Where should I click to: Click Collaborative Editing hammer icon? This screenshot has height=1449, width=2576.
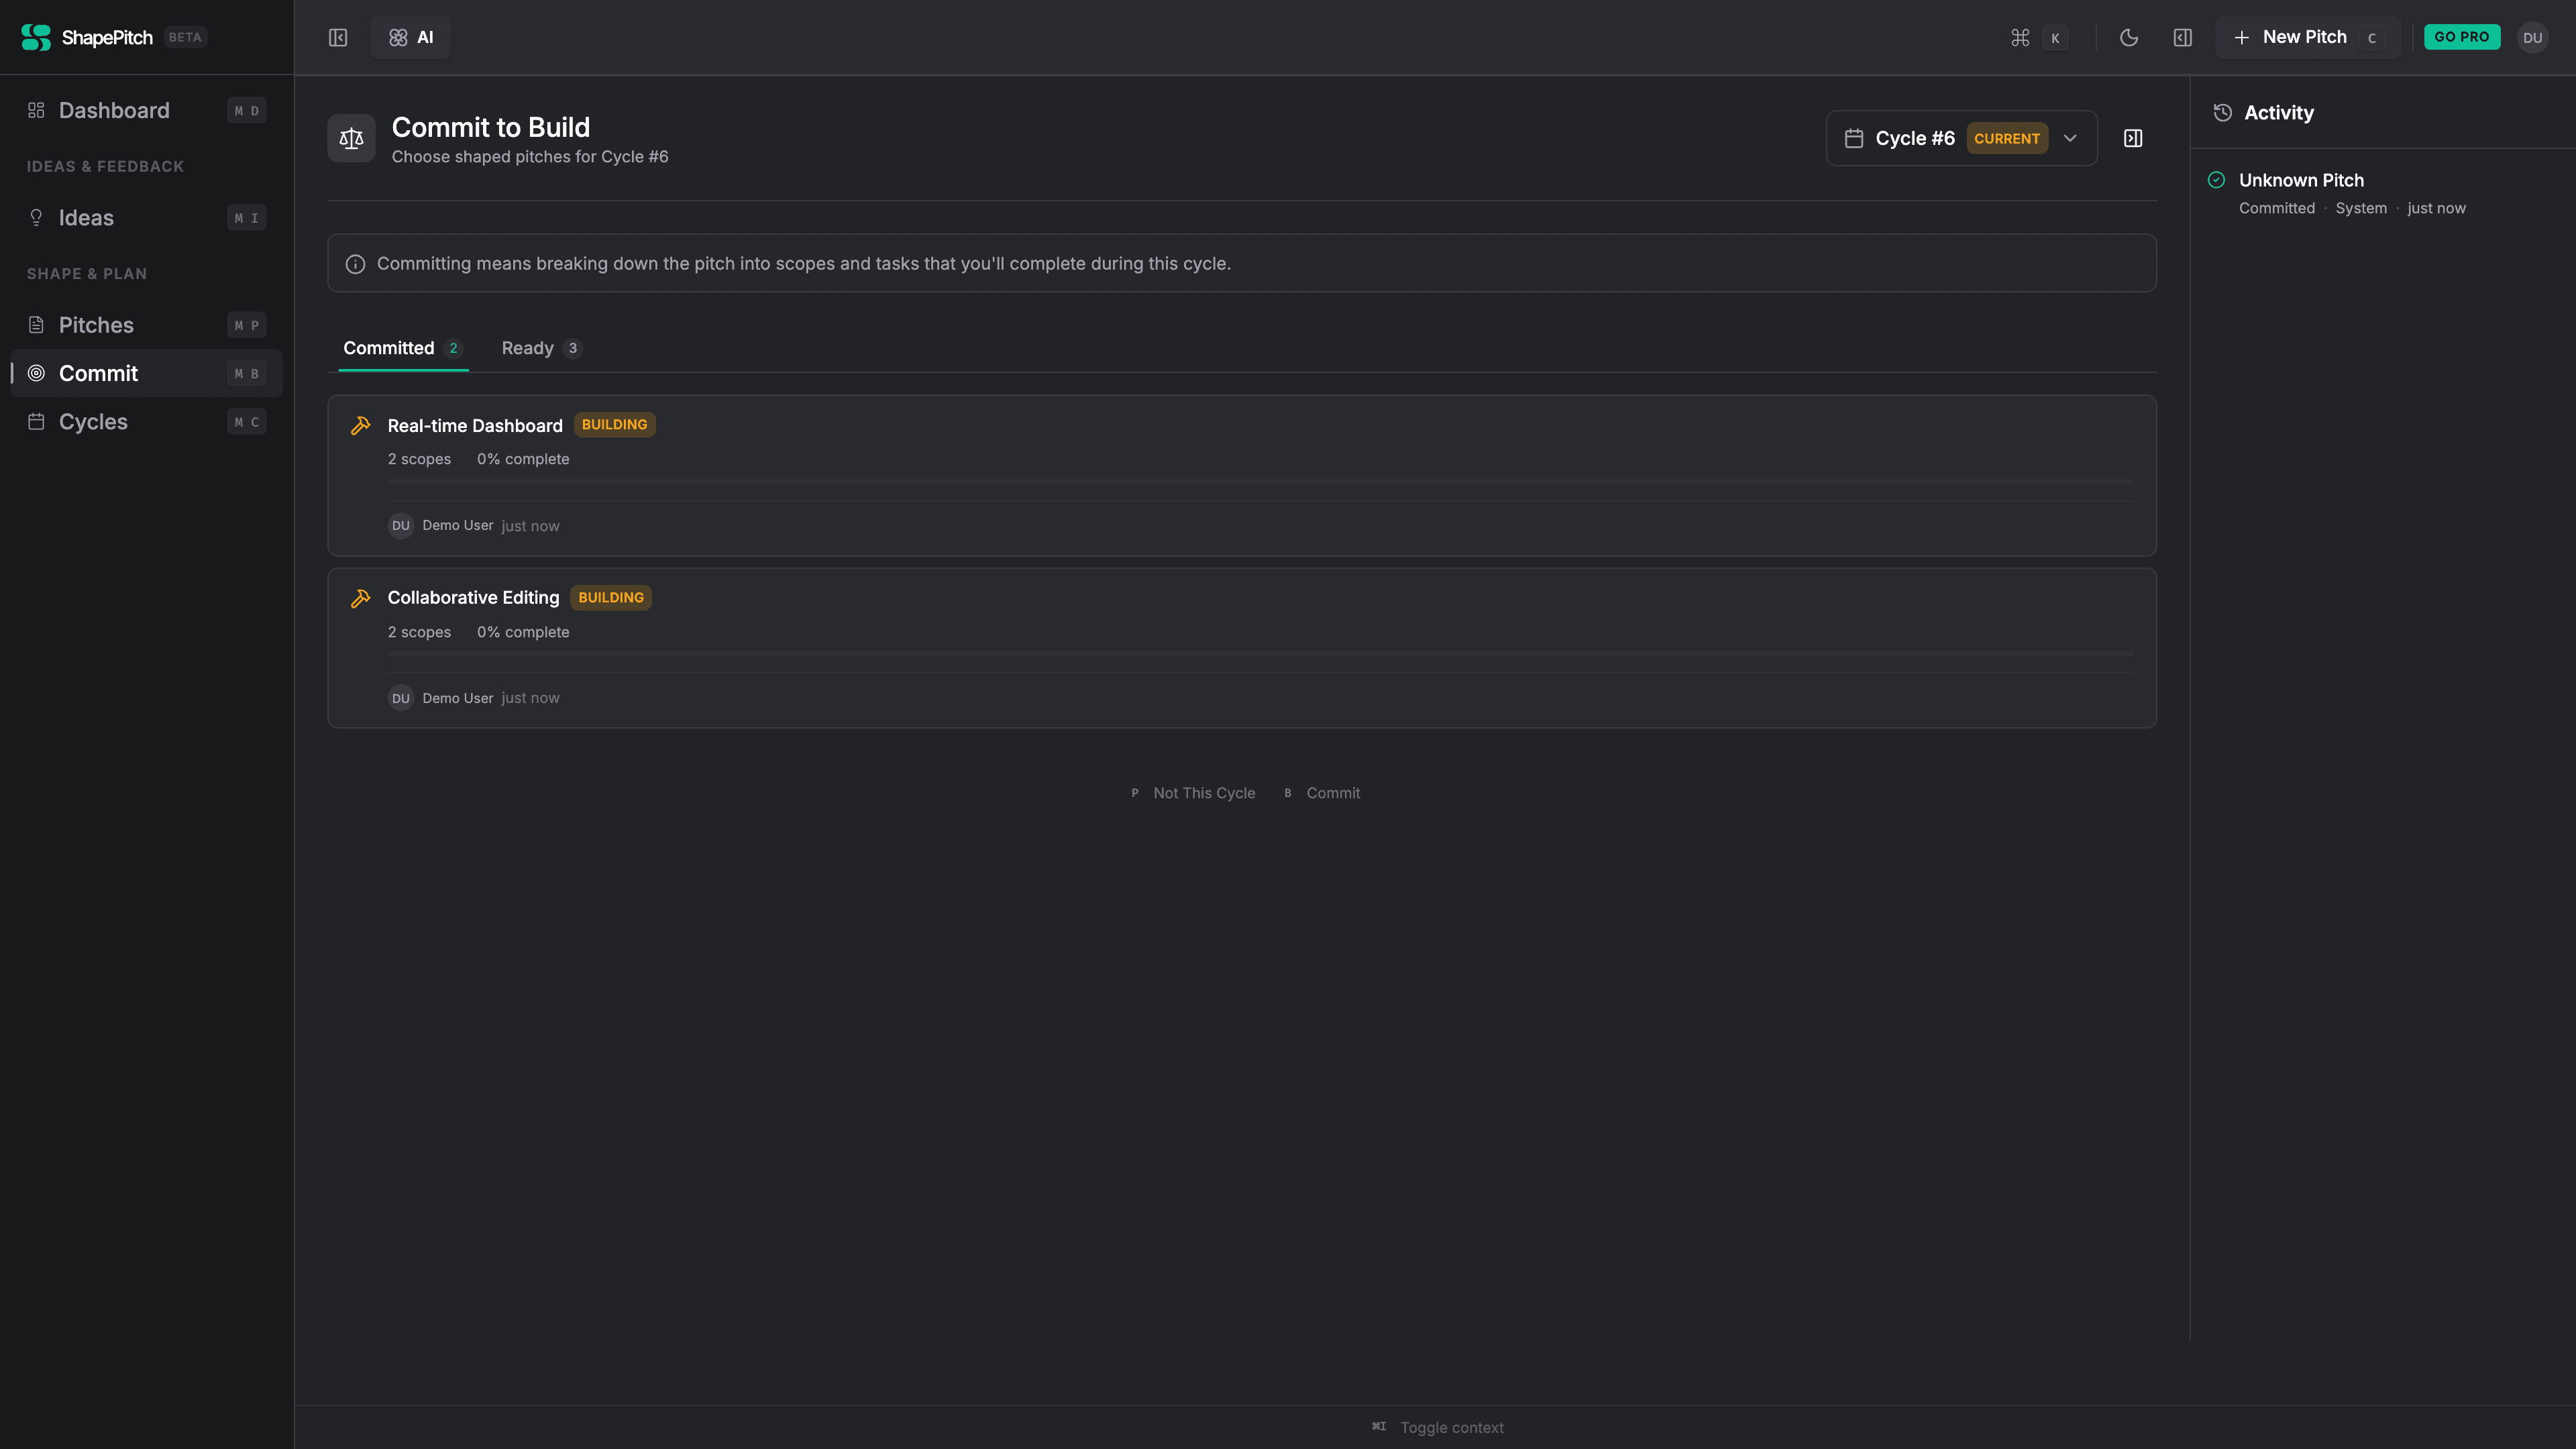coord(361,598)
